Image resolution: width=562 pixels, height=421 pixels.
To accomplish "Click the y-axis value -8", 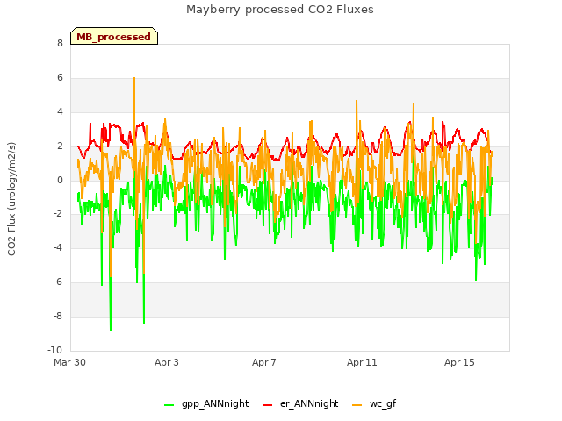I will coord(58,316).
